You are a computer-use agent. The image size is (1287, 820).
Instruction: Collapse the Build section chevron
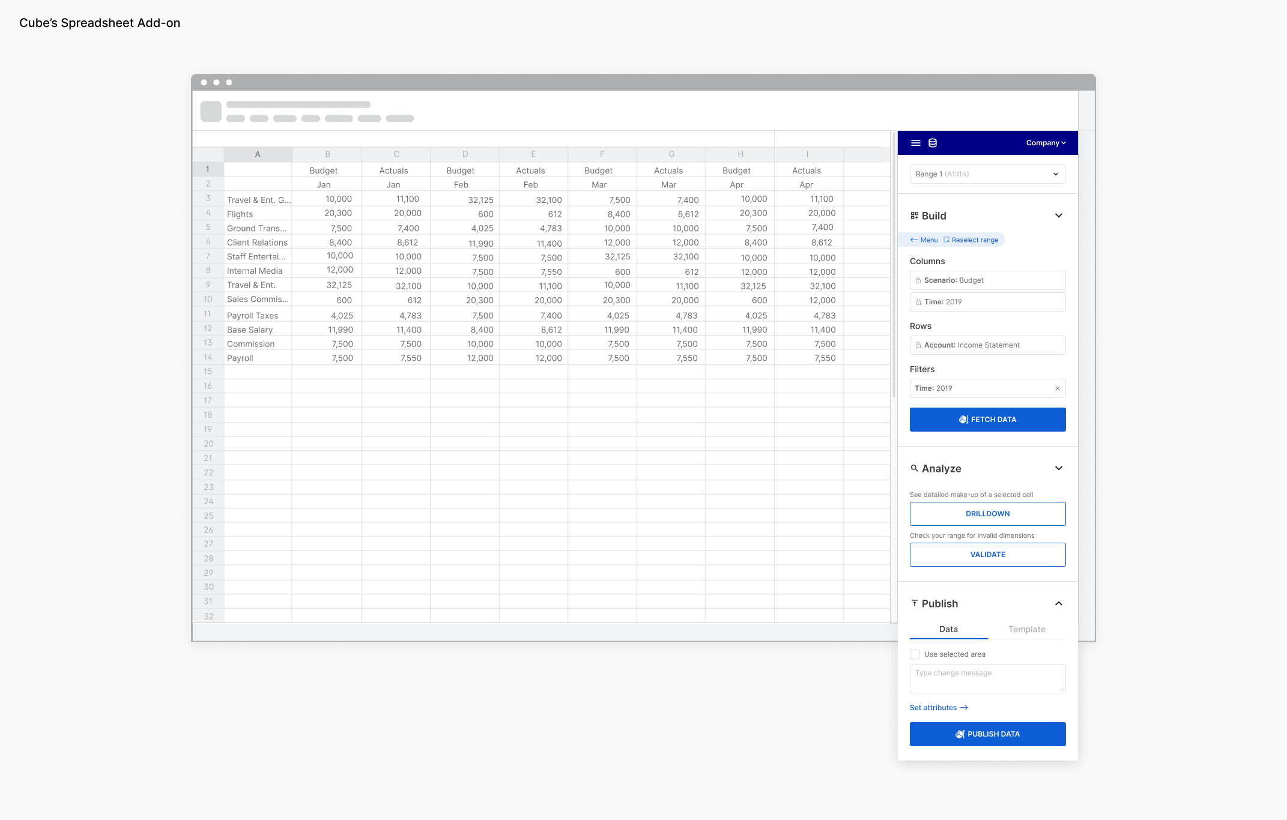1058,216
